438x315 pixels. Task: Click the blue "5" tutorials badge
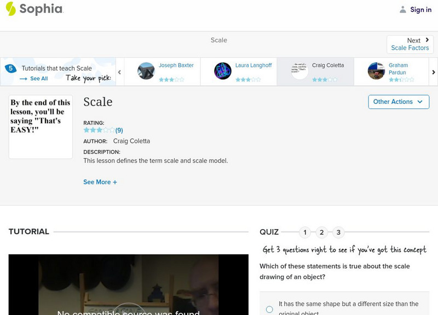[x=10, y=68]
